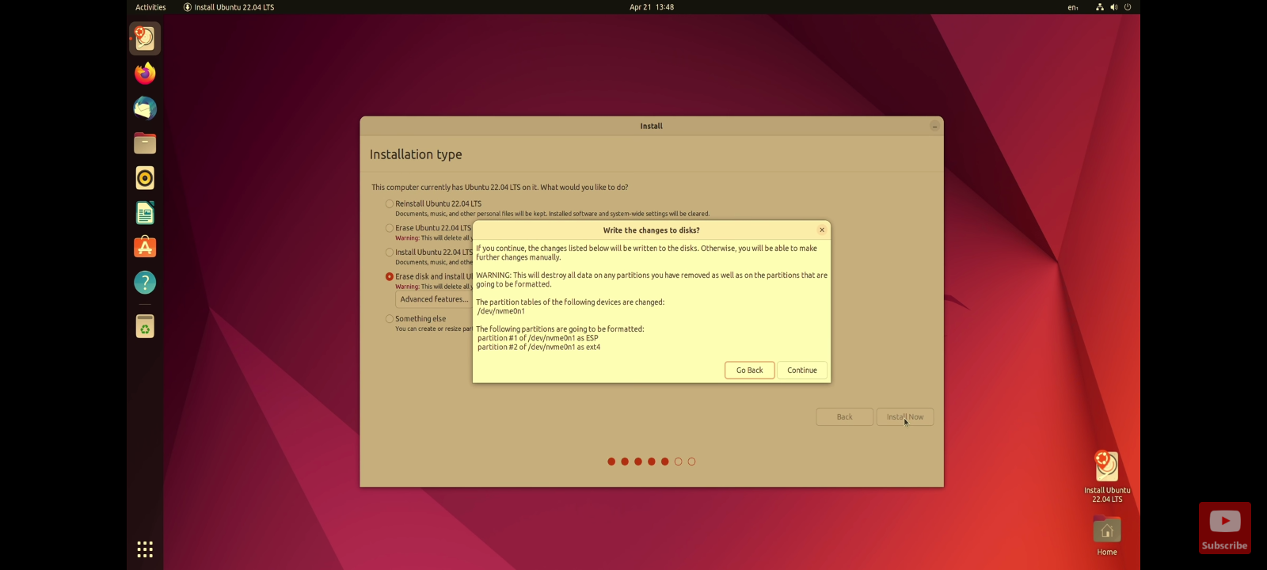Select Erase Ubuntu 22.04 LTS radio option
The image size is (1267, 570).
[x=390, y=228]
